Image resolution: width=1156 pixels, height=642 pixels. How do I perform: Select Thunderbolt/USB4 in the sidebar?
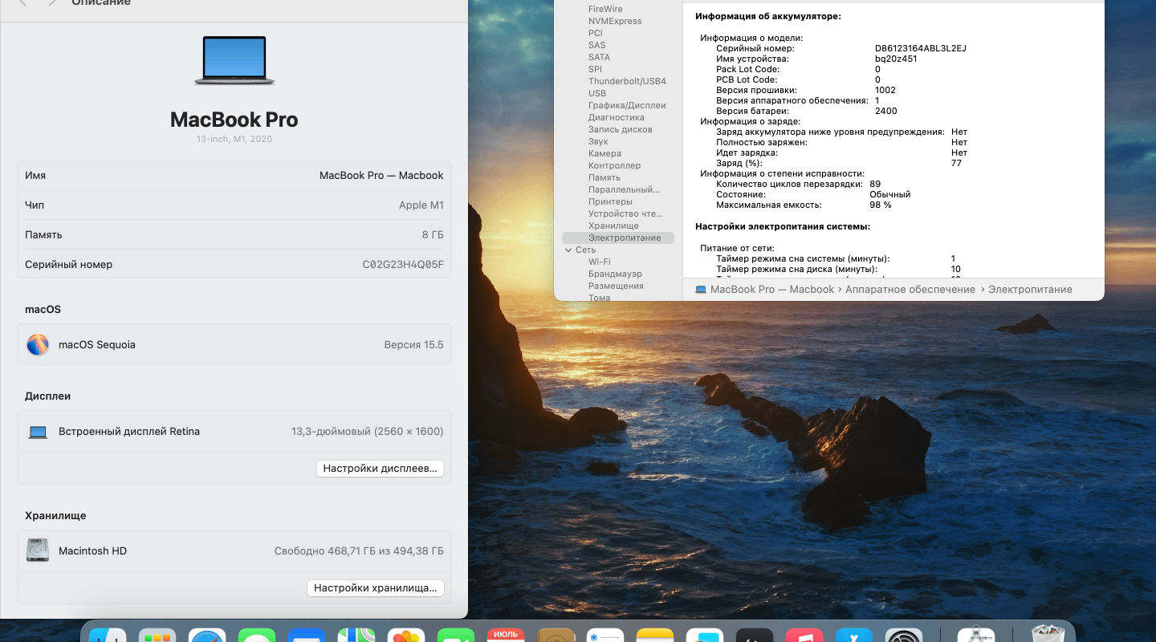pyautogui.click(x=626, y=81)
